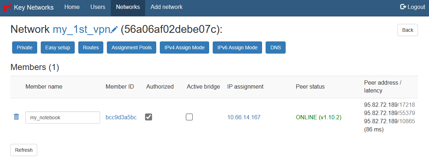Open the Routes settings
The image size is (429, 160).
[91, 47]
